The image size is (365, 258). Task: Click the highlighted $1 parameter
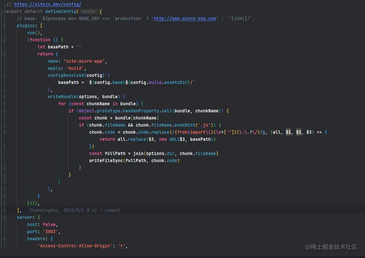point(288,132)
